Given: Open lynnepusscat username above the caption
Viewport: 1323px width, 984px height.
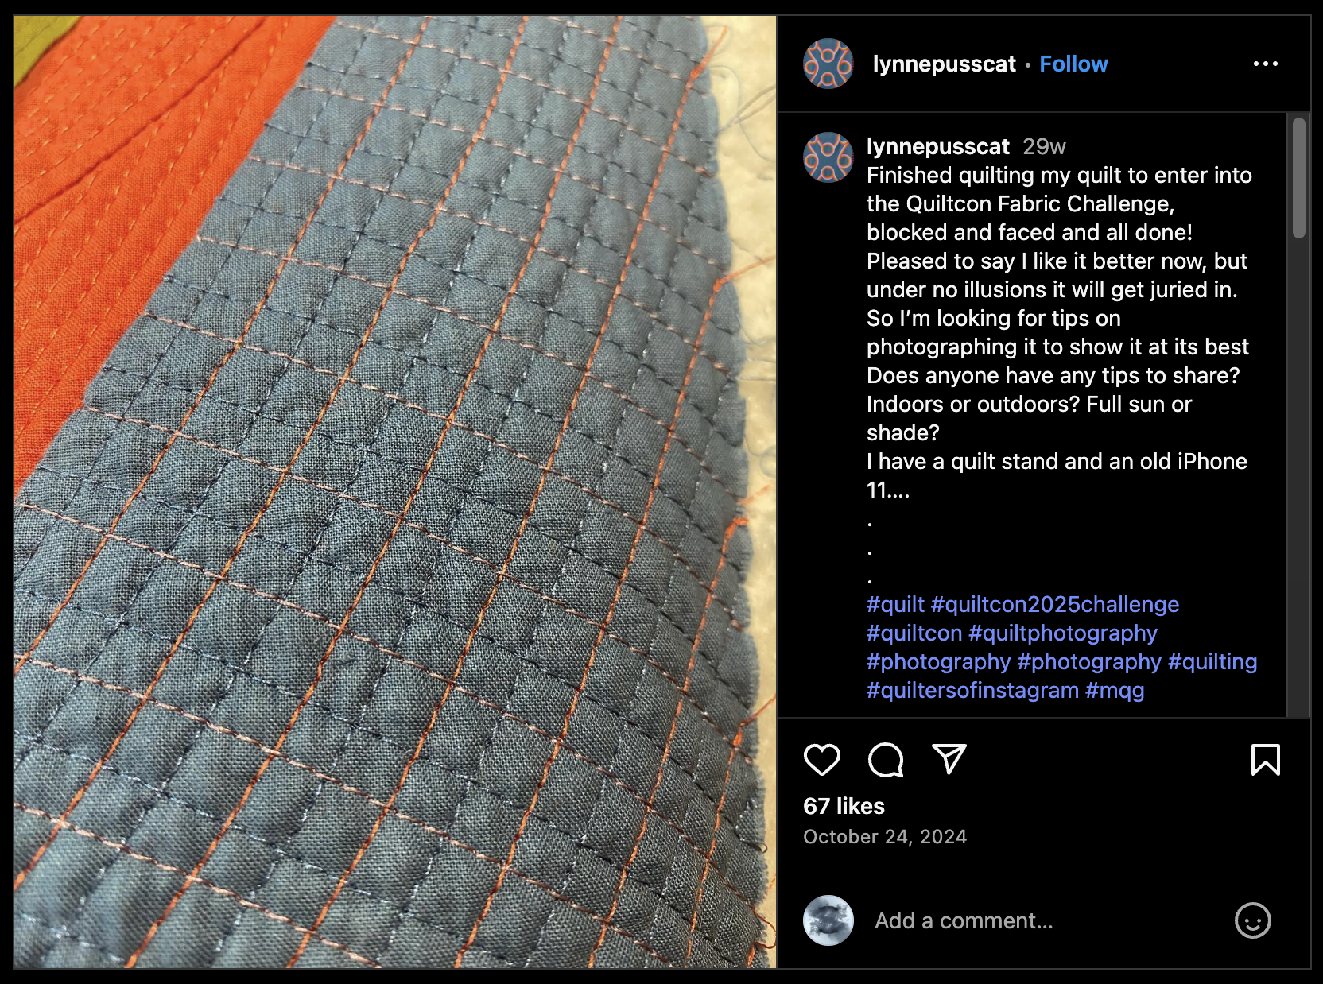Looking at the screenshot, I should [x=937, y=146].
